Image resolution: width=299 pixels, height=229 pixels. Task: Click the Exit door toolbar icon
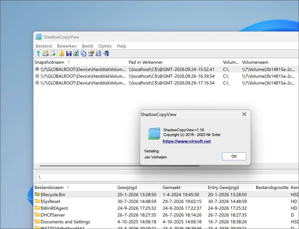click(106, 53)
